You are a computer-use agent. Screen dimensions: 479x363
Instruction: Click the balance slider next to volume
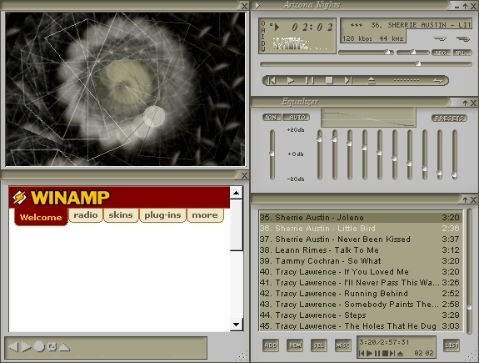click(412, 53)
